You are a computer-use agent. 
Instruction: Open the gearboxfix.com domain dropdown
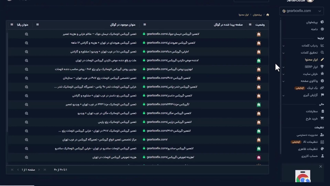(301, 11)
